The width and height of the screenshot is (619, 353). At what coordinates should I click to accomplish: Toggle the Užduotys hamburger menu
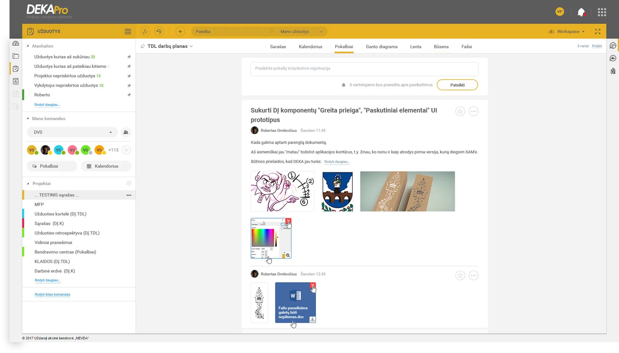coord(128,31)
